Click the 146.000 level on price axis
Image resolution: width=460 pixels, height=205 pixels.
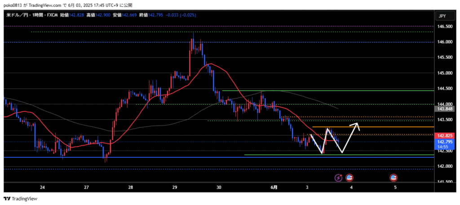[444, 42]
